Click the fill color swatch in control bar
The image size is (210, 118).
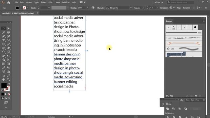(17, 8)
